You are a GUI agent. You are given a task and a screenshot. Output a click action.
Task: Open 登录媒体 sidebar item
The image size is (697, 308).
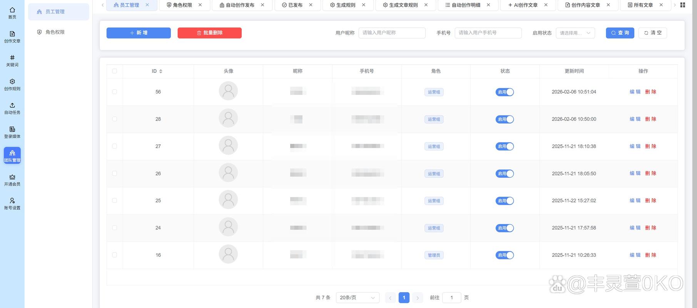point(12,132)
